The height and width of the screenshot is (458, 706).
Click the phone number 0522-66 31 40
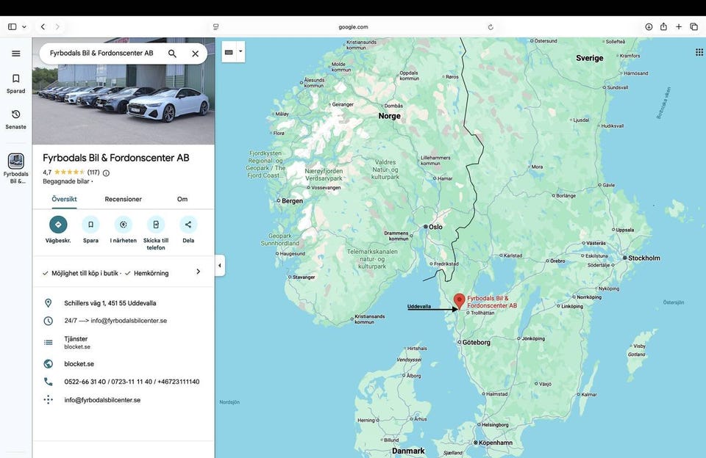click(x=85, y=382)
